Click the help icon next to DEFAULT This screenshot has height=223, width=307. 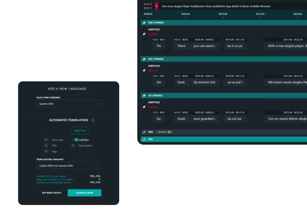pos(169,132)
